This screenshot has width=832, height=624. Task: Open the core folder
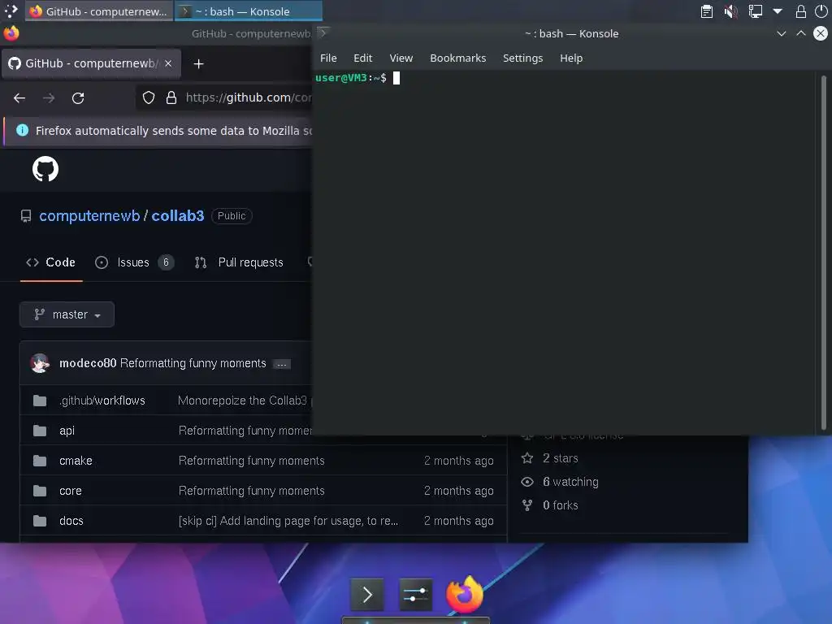[x=71, y=491]
